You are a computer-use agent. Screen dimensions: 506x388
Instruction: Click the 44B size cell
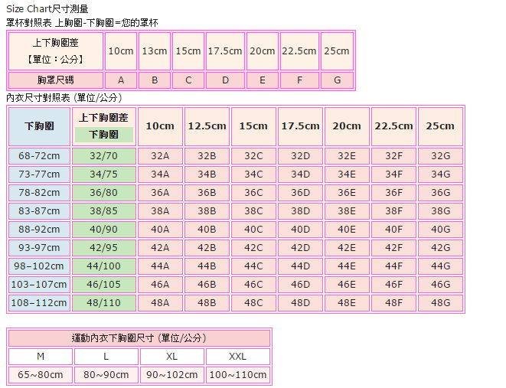207,266
